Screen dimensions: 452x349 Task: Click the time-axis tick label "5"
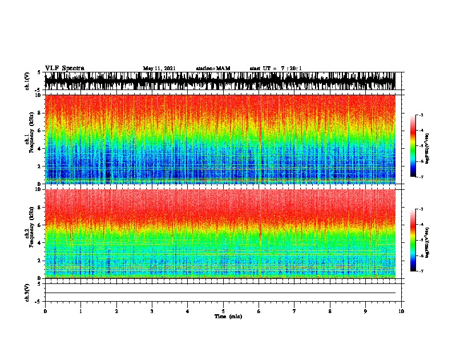[223, 311]
